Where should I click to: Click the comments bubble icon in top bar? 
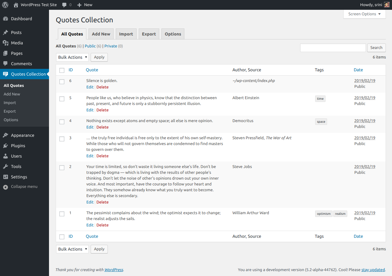[x=64, y=5]
